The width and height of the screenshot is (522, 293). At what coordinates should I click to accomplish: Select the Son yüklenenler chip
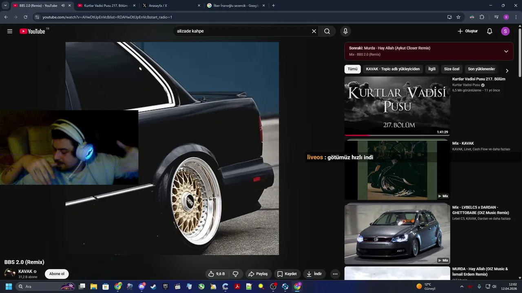tap(482, 69)
